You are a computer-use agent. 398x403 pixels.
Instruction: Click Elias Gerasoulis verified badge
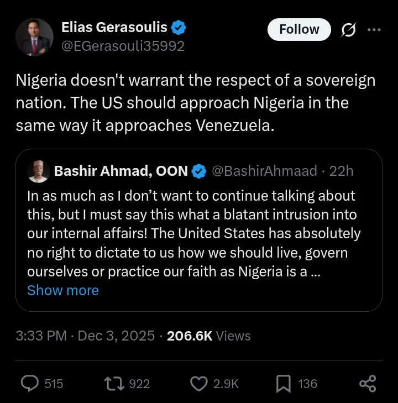(178, 27)
